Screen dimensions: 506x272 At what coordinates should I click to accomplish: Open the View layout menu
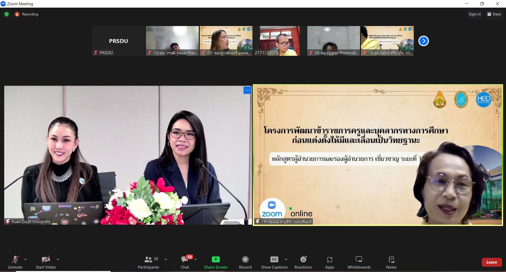coord(494,14)
